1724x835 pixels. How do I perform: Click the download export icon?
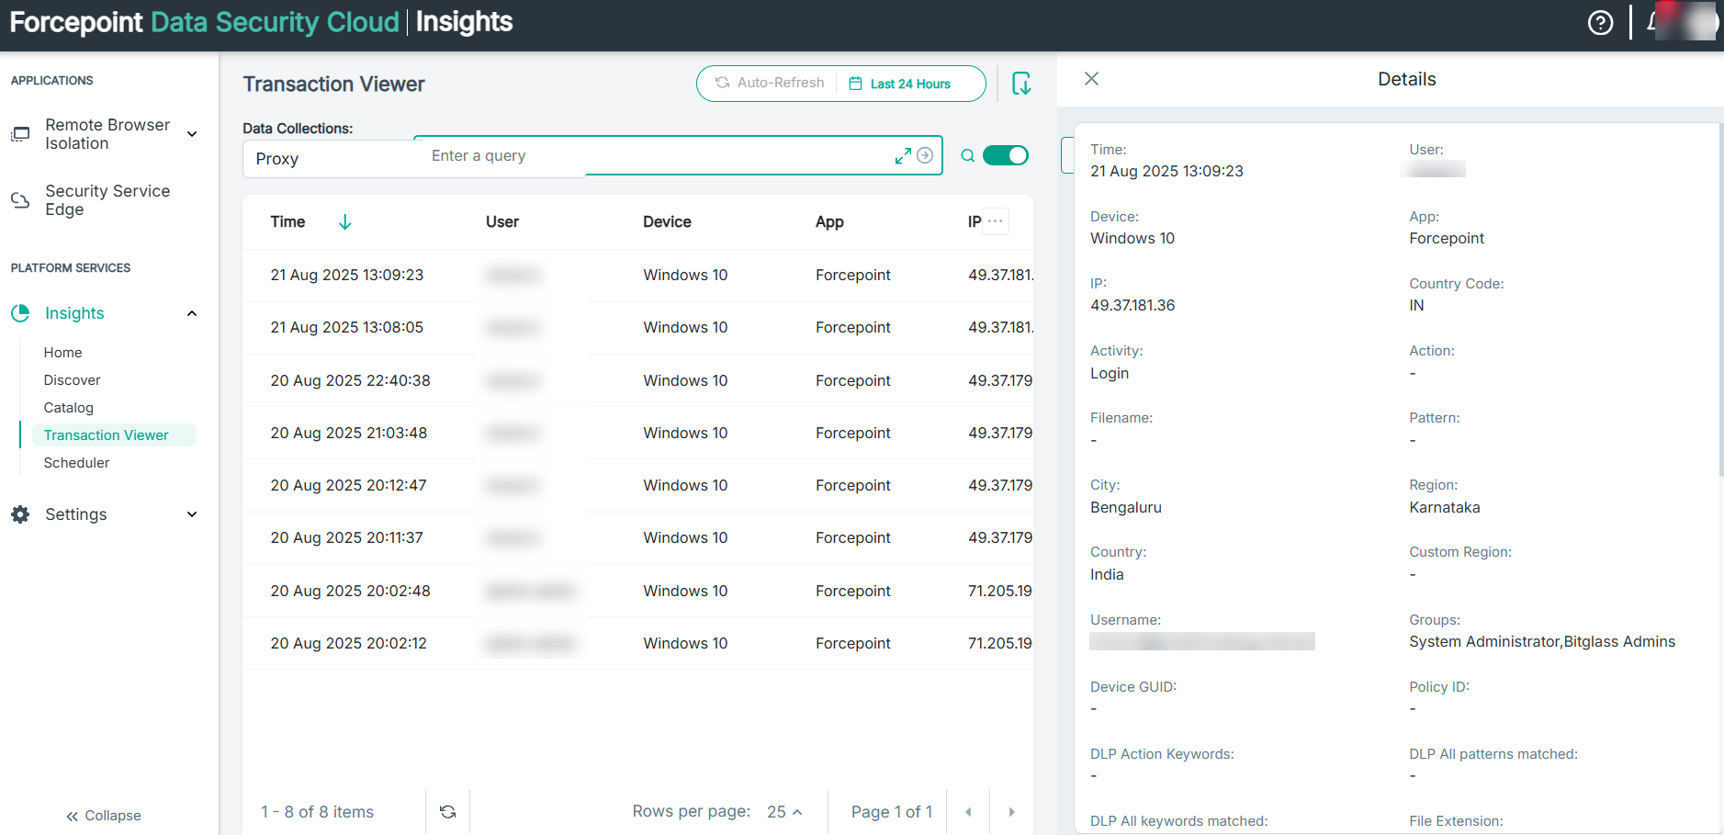click(1020, 84)
